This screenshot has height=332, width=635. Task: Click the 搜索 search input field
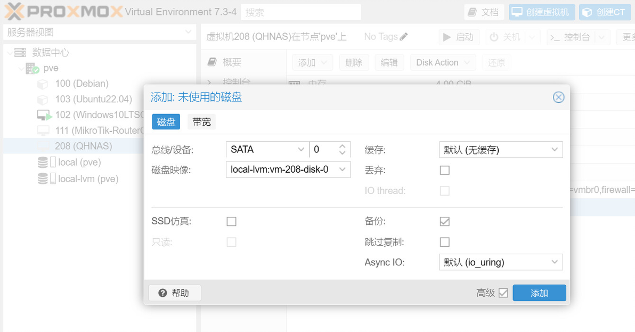tap(301, 12)
